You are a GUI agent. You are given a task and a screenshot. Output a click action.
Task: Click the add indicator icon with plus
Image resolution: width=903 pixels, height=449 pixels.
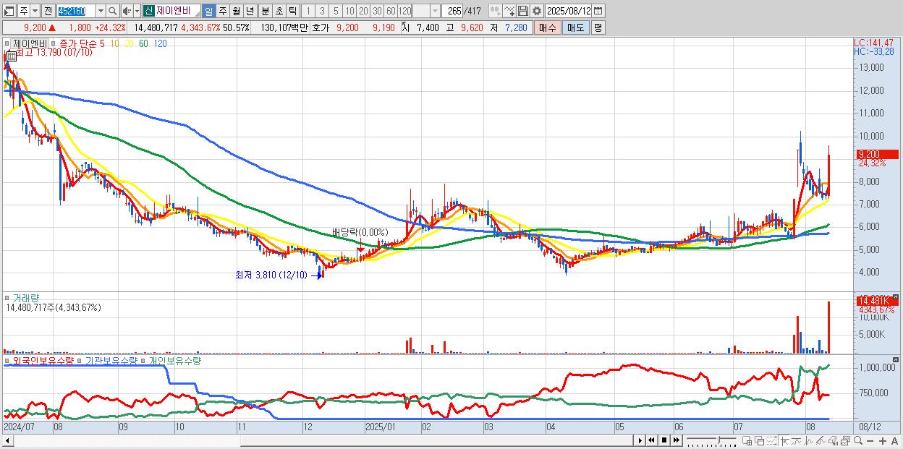point(509,11)
